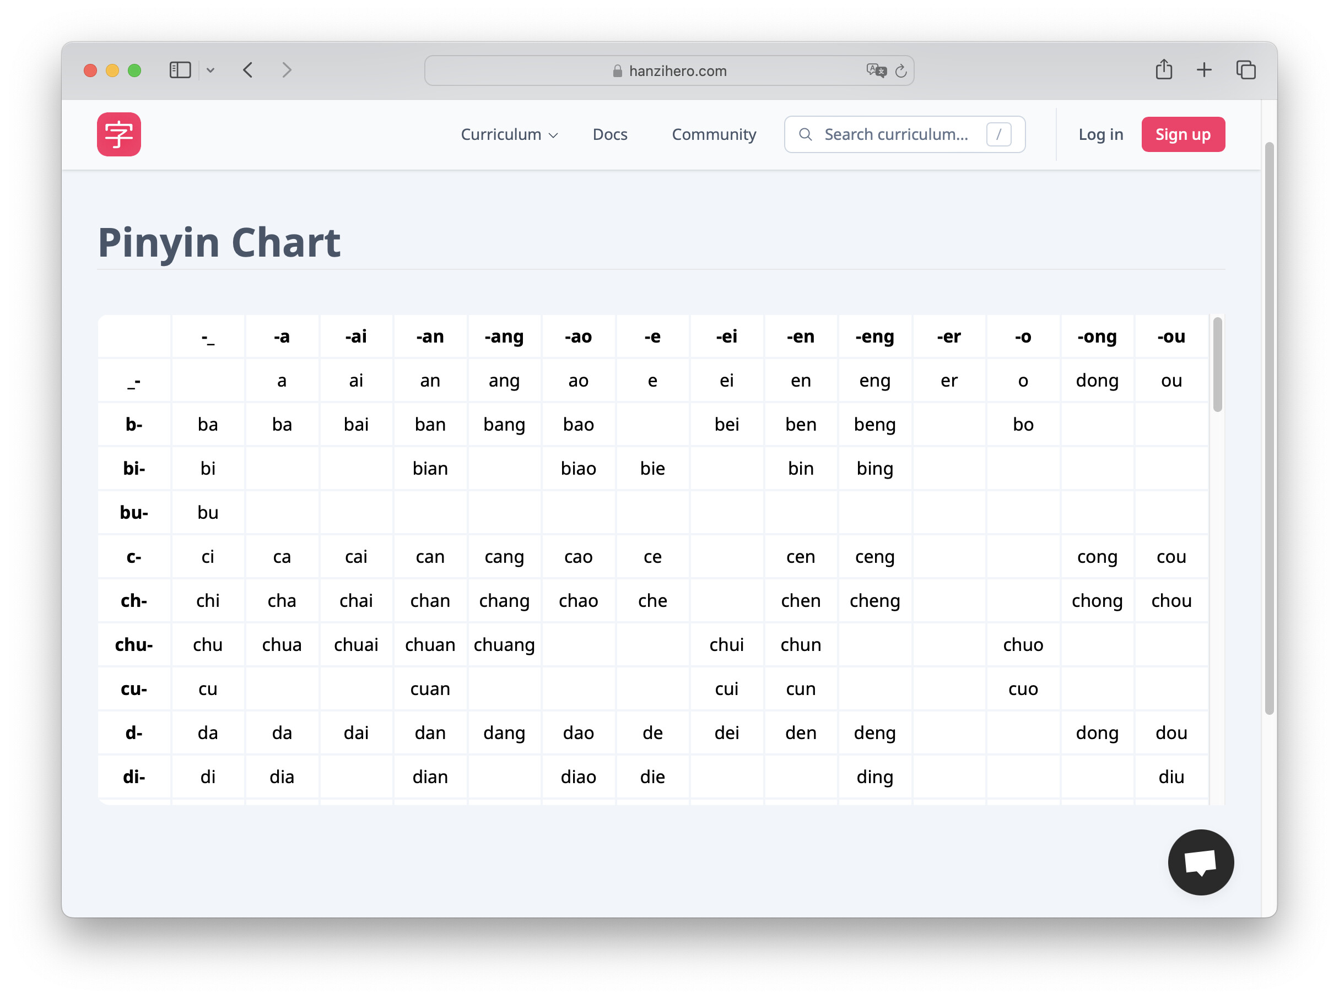This screenshot has width=1339, height=999.
Task: Toggle the Safari sidebar button
Action: point(180,70)
